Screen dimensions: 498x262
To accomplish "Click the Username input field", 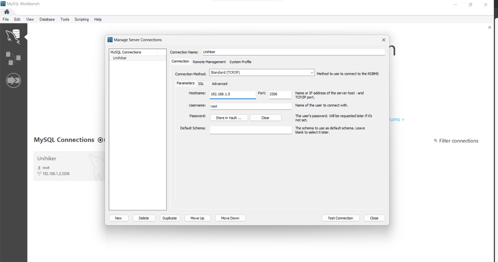I will (250, 106).
